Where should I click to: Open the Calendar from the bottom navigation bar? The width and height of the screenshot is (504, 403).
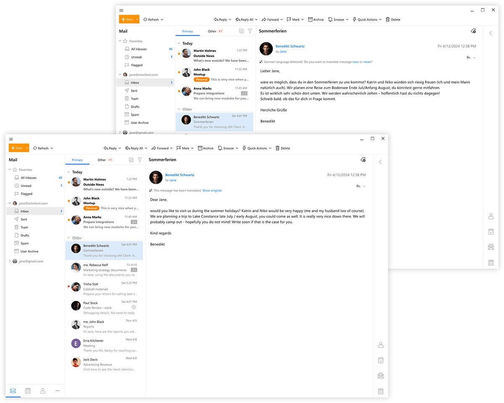tap(28, 390)
